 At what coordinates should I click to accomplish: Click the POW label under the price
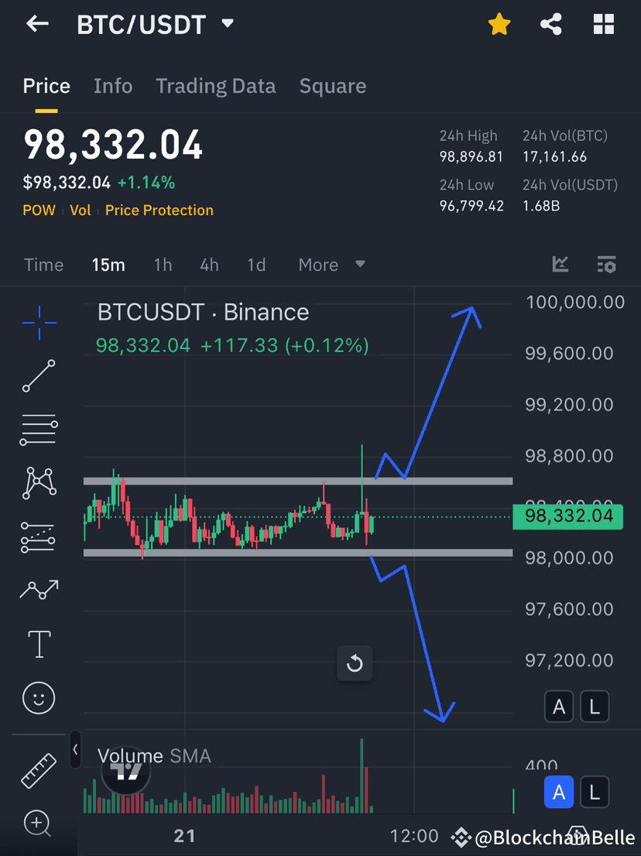(x=39, y=210)
